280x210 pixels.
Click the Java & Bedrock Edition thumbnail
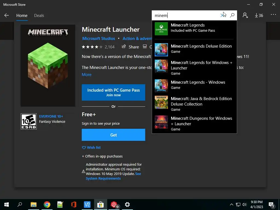[161, 102]
